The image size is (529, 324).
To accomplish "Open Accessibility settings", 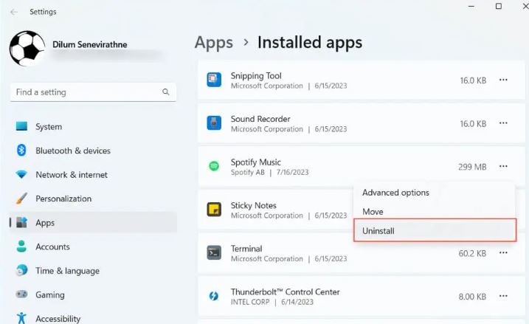I will coord(93,319).
